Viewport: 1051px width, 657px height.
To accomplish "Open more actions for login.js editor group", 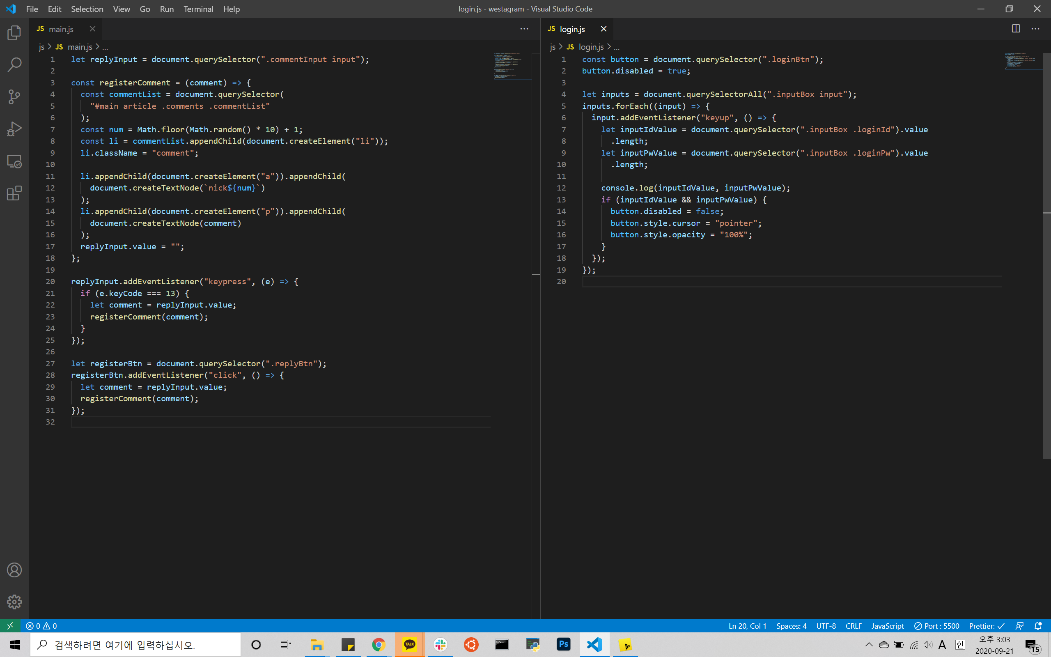I will 1035,29.
